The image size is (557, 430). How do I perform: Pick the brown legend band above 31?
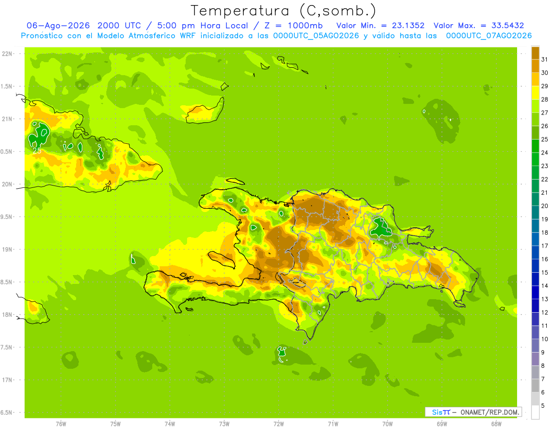tap(535, 53)
